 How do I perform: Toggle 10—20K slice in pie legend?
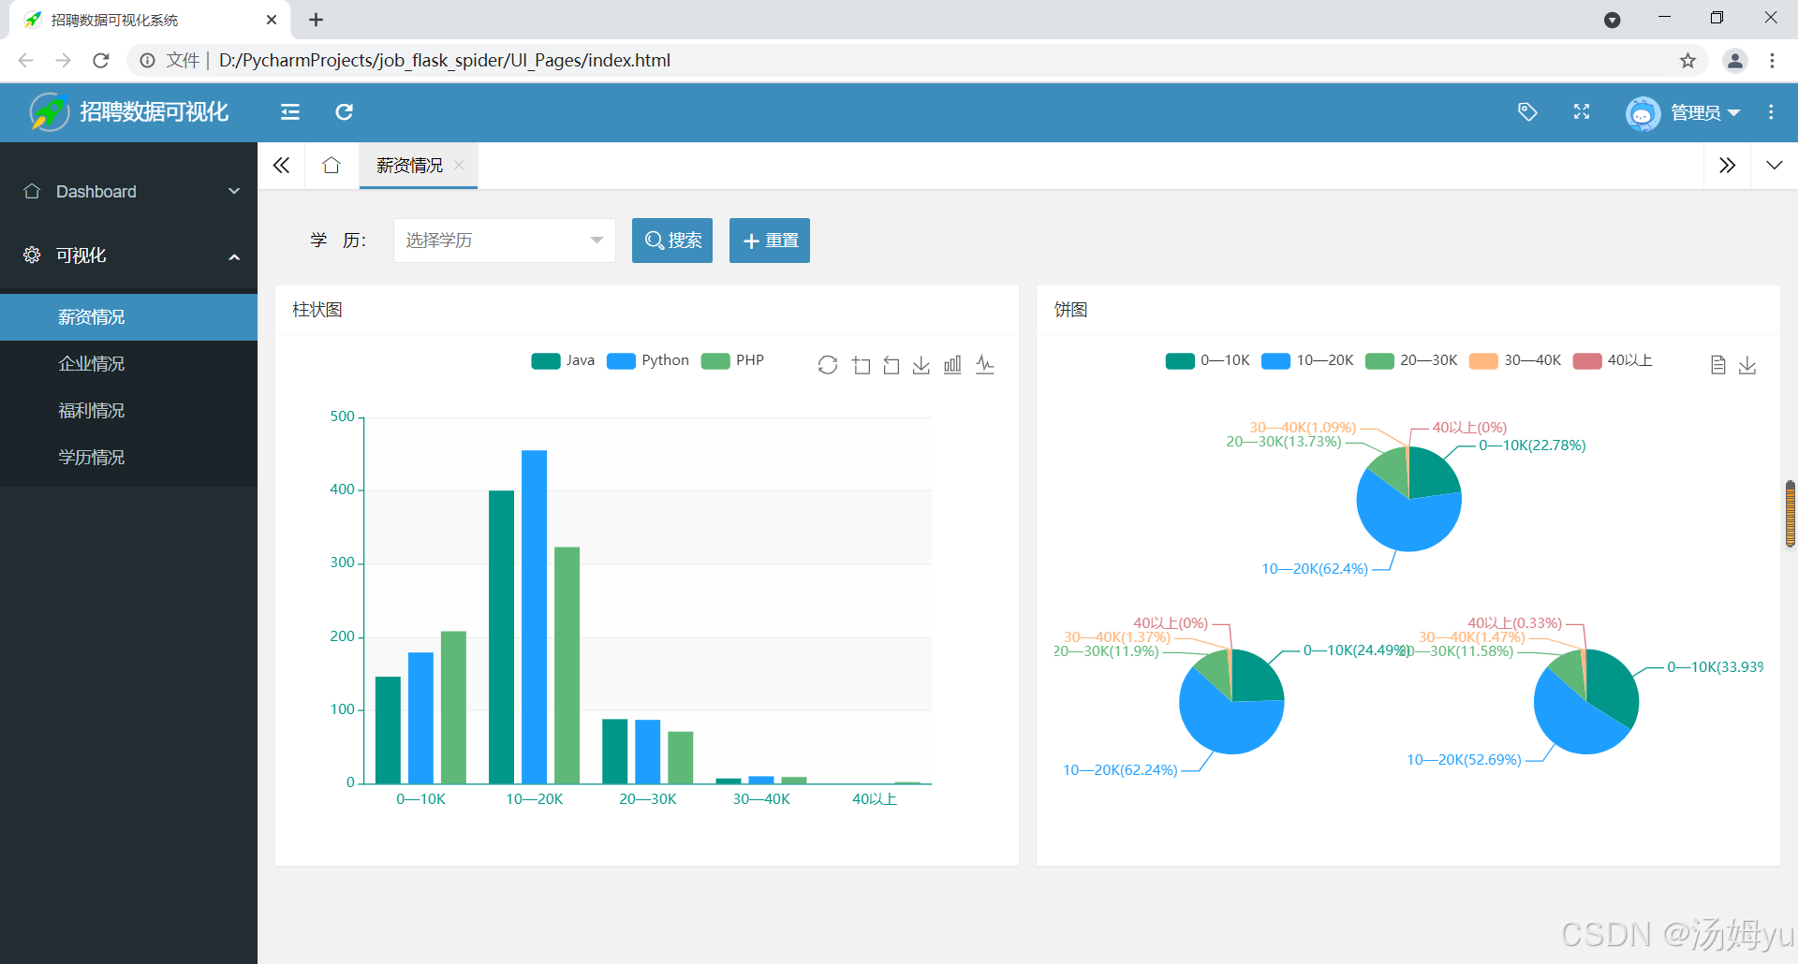click(x=1307, y=360)
